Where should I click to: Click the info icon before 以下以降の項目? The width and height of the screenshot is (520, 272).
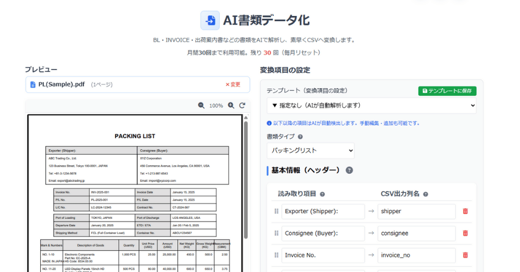click(269, 123)
